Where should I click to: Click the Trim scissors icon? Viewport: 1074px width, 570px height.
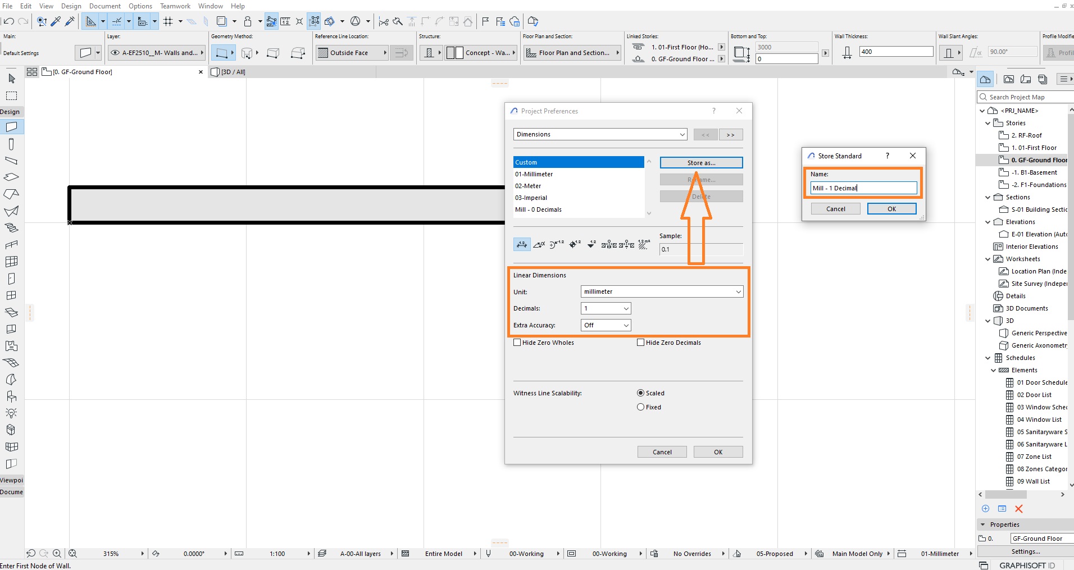[x=384, y=21]
